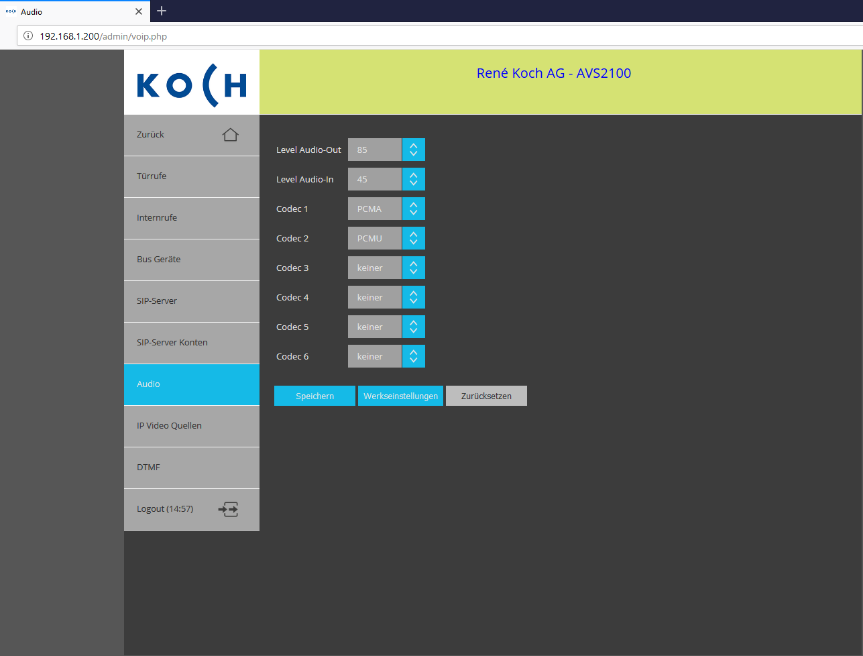Expand the Codec 3 dropdown arrow

point(414,268)
